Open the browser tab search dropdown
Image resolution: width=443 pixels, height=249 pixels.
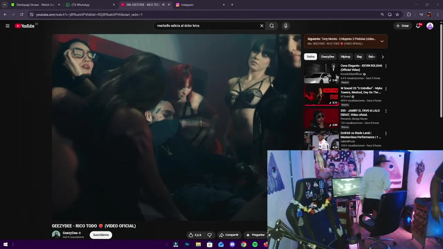(x=4, y=5)
